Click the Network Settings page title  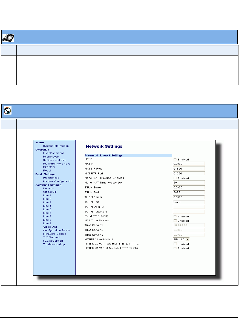(x=104, y=147)
